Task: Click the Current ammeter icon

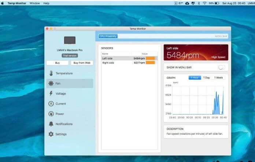Action: coord(51,104)
